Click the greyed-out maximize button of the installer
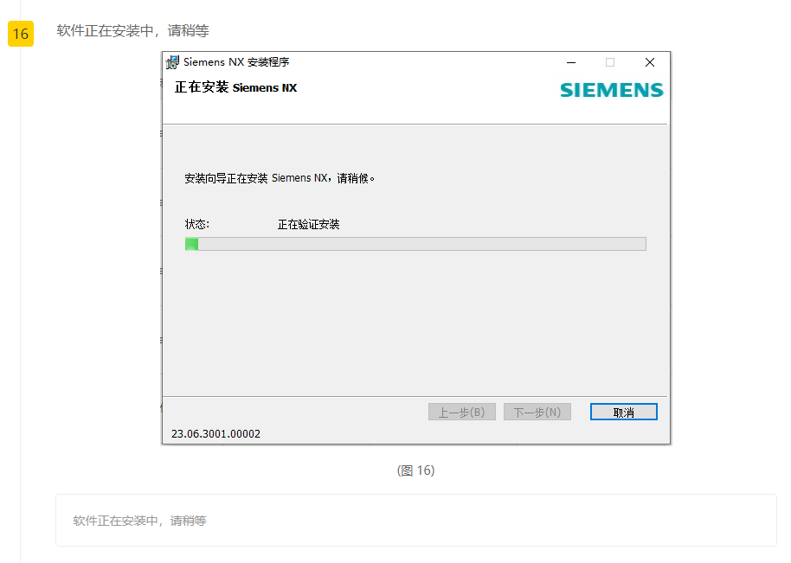This screenshot has height=563, width=791. click(610, 62)
